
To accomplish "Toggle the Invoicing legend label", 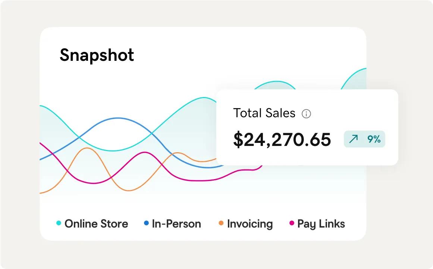I will click(250, 224).
